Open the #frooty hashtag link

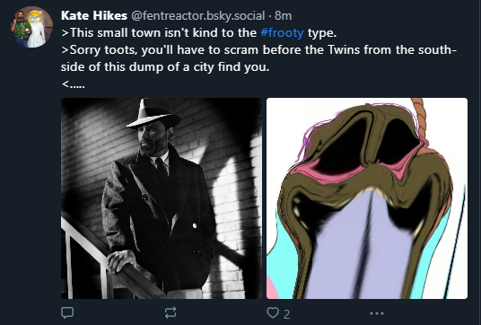282,32
